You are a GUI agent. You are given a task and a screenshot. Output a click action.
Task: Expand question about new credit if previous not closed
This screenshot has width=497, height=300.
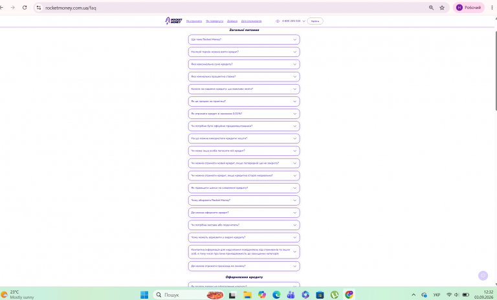coord(244,163)
